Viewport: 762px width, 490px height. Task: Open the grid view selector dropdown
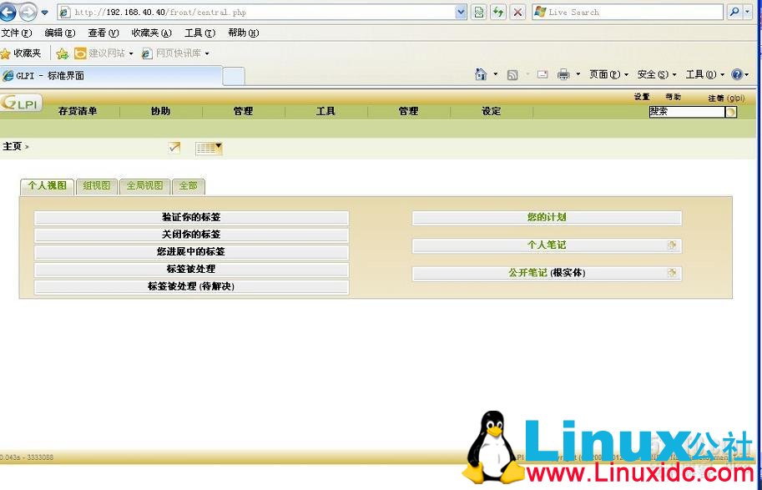tap(209, 149)
